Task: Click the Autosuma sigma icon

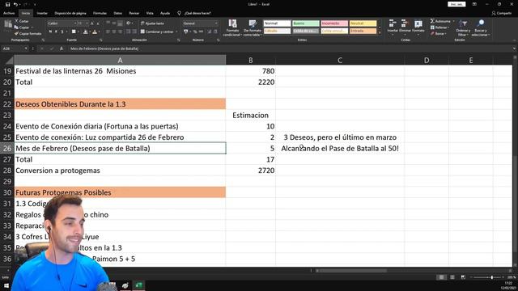Action: point(432,21)
